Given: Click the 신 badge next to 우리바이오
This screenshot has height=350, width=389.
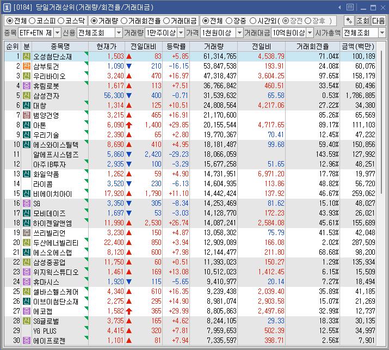Looking at the screenshot, I should point(27,76).
